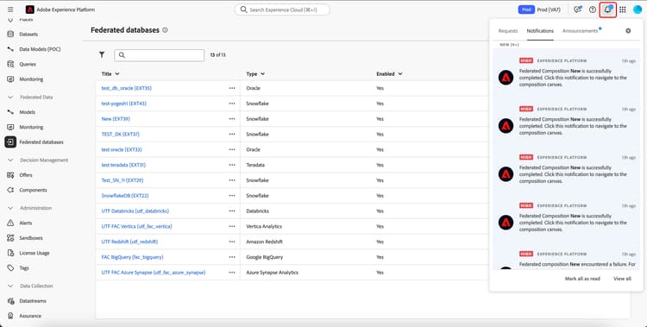The width and height of the screenshot is (647, 327).
Task: Open the app switcher grid icon
Action: (x=623, y=9)
